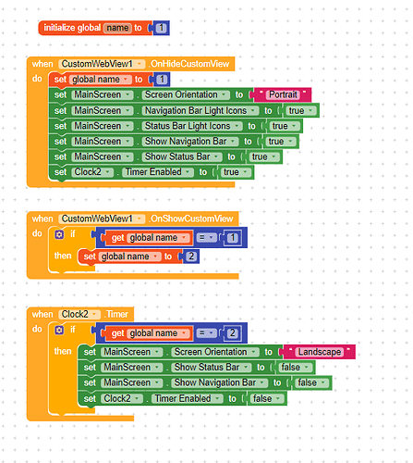Image resolution: width=413 pixels, height=463 pixels.
Task: Open CustomWebView1 dropdown in OnHideCustomView event
Action: (x=102, y=64)
